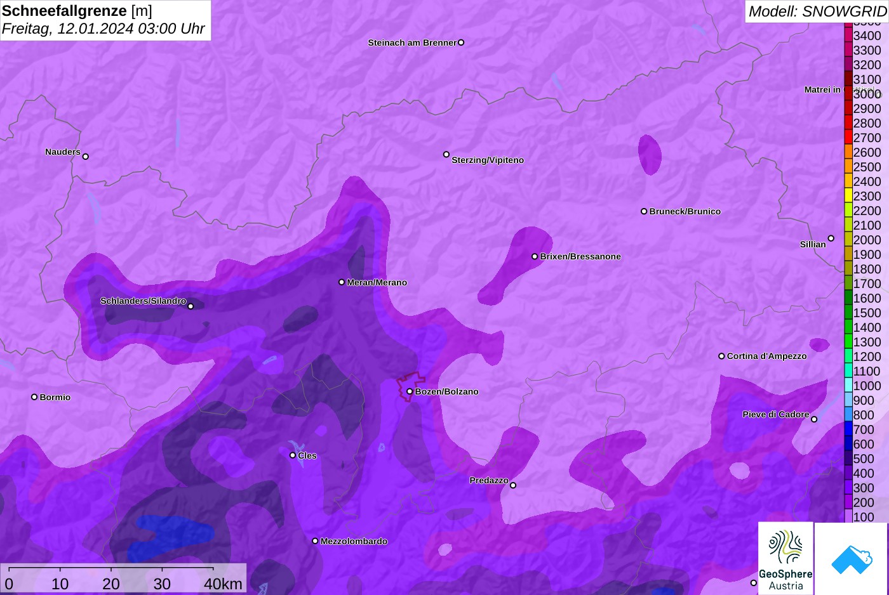Image resolution: width=889 pixels, height=595 pixels.
Task: Click the 1500 m green legend swatch
Action: (x=848, y=313)
